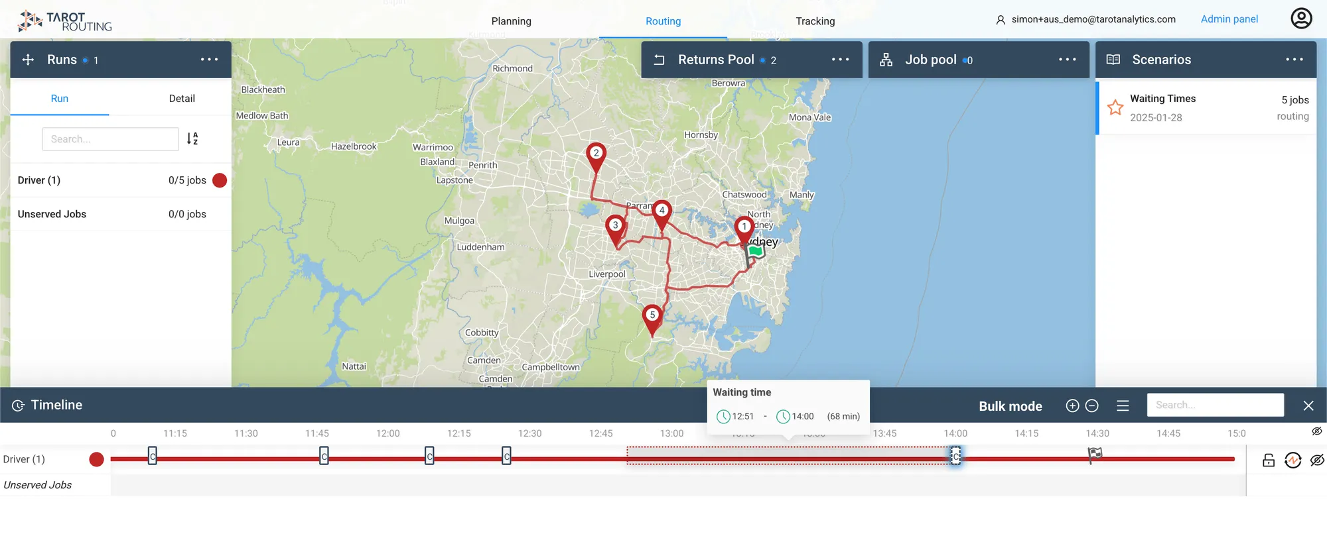The image size is (1327, 536).
Task: Switch to the Detail tab in Runs
Action: (182, 98)
